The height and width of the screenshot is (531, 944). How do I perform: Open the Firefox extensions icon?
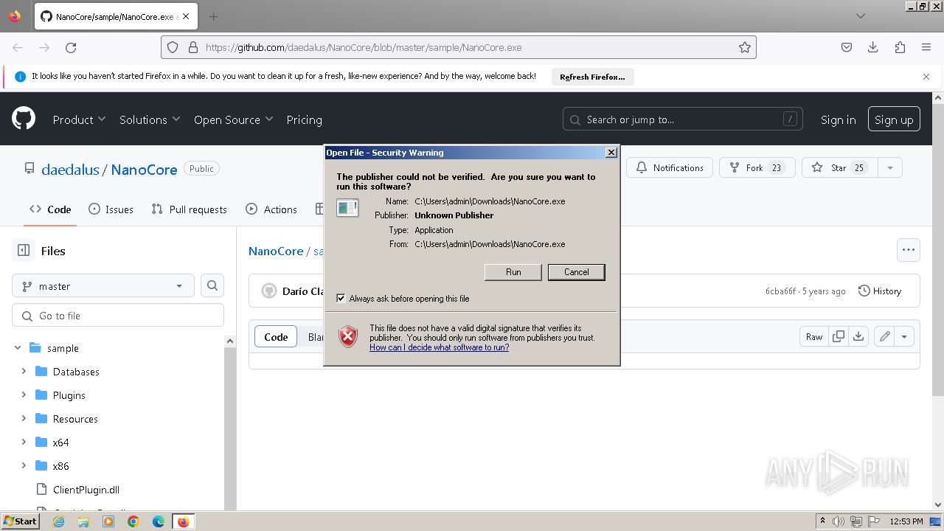[900, 47]
